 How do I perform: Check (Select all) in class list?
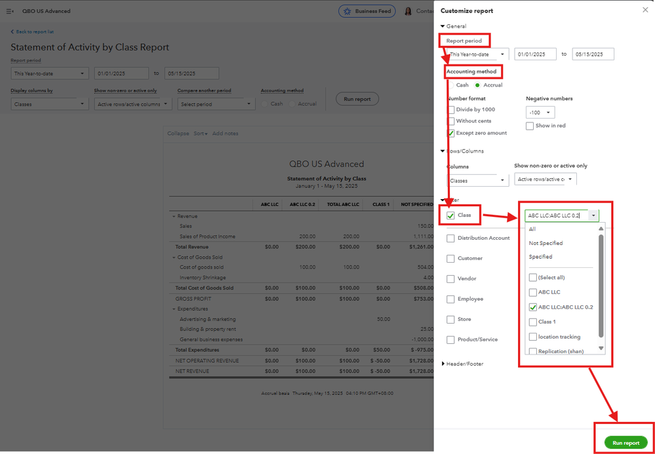[532, 278]
